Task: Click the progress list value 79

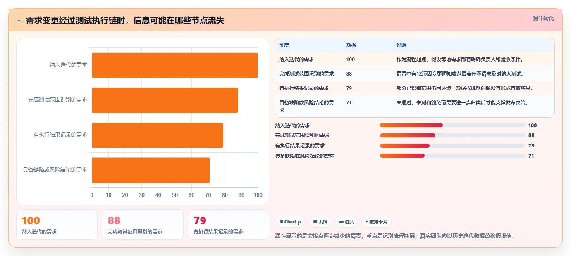Action: pos(531,146)
